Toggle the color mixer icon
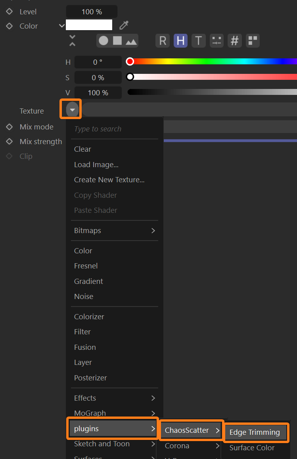Viewport: 297px width, 459px height. pos(217,40)
